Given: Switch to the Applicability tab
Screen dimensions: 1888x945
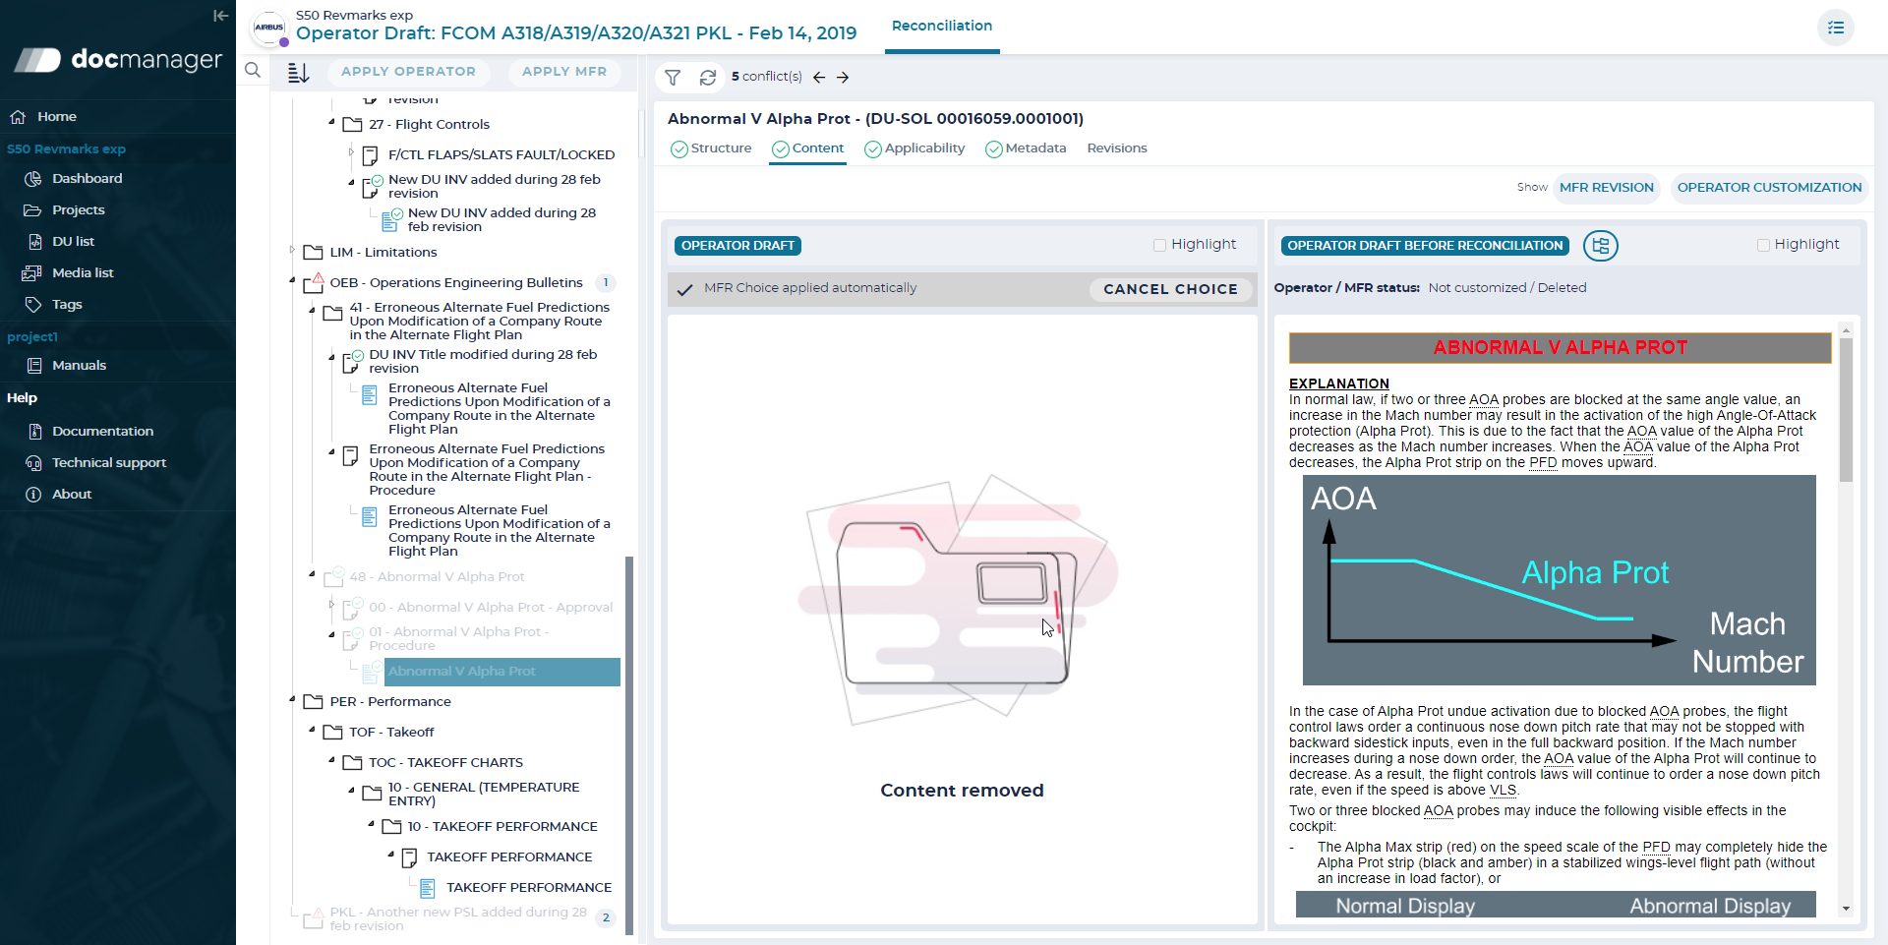Looking at the screenshot, I should [x=914, y=148].
